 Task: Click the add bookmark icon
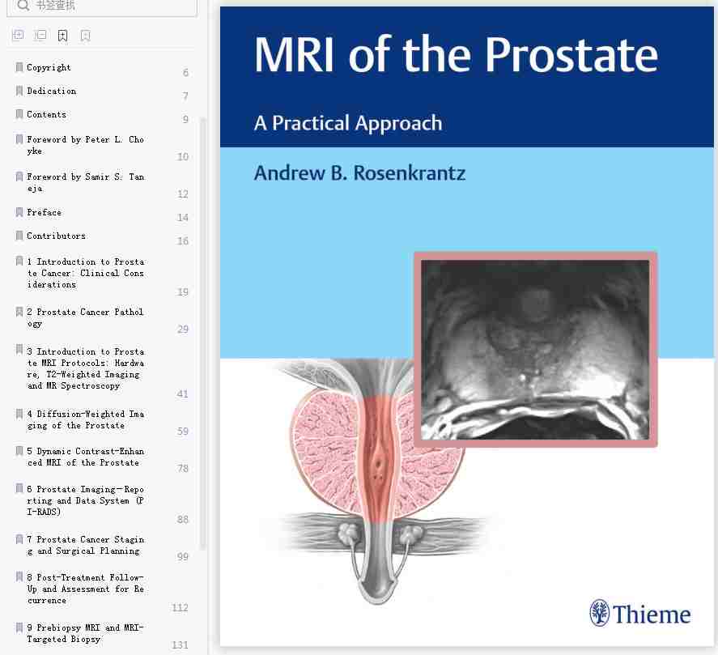click(62, 36)
